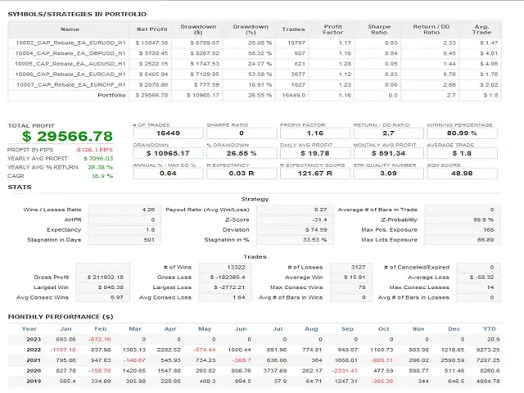Screen dimensions: 524x393
Task: Click yearly avg % return 28.38 %
Action: pyautogui.click(x=100, y=167)
